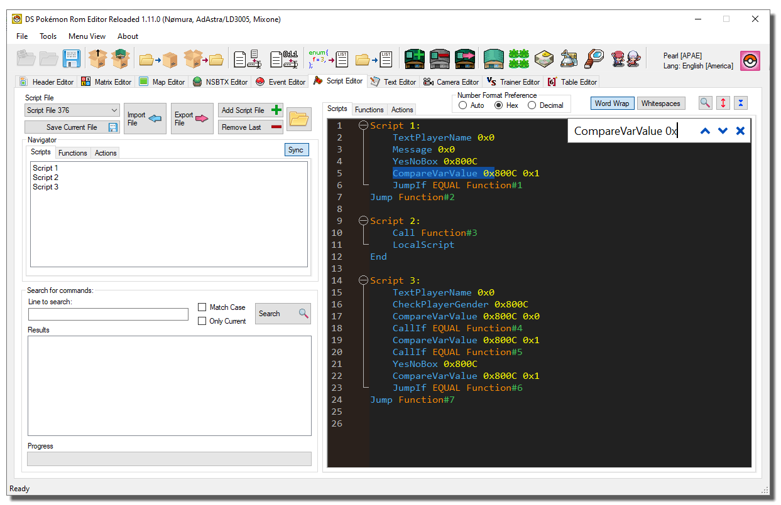Screen dimensions: 781x505
Task: Switch to the NSBTX Editor tab
Action: 220,82
